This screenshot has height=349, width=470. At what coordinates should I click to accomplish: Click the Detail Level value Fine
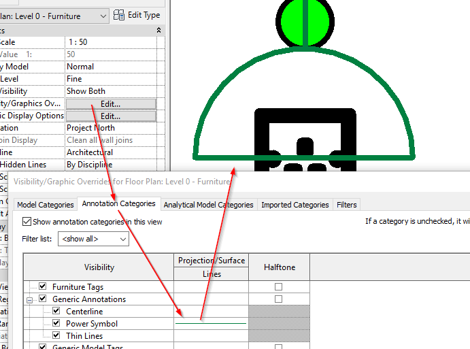point(111,79)
